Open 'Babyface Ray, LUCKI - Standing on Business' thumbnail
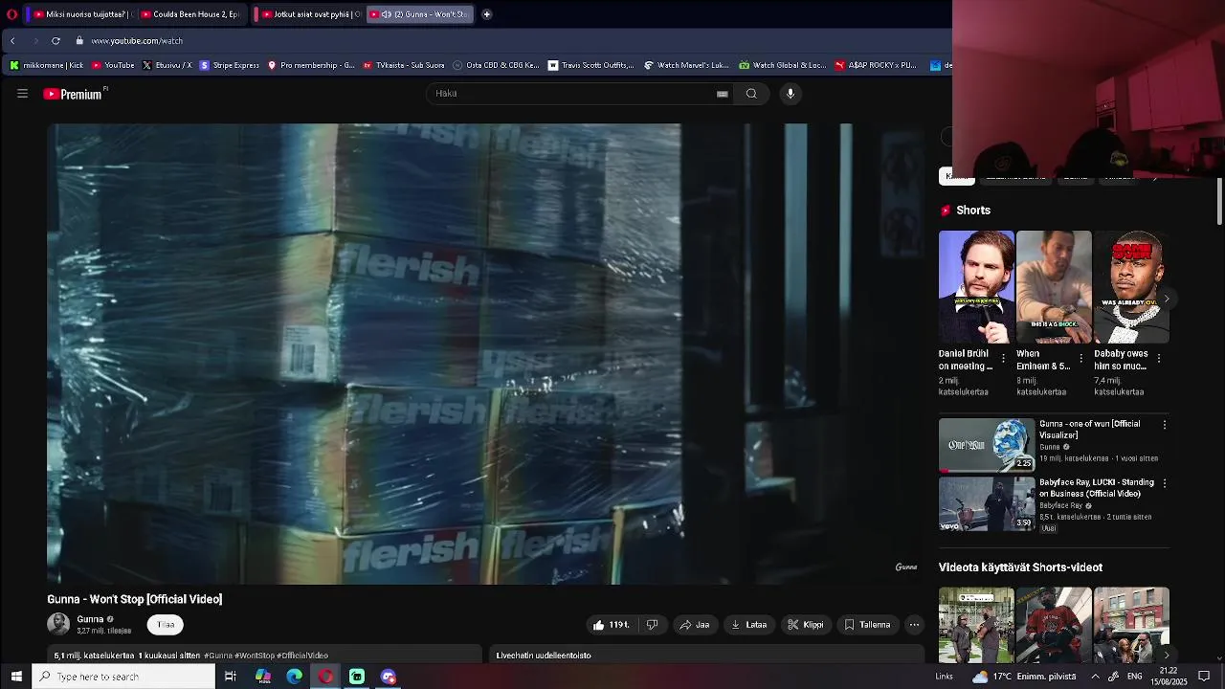 (x=987, y=503)
